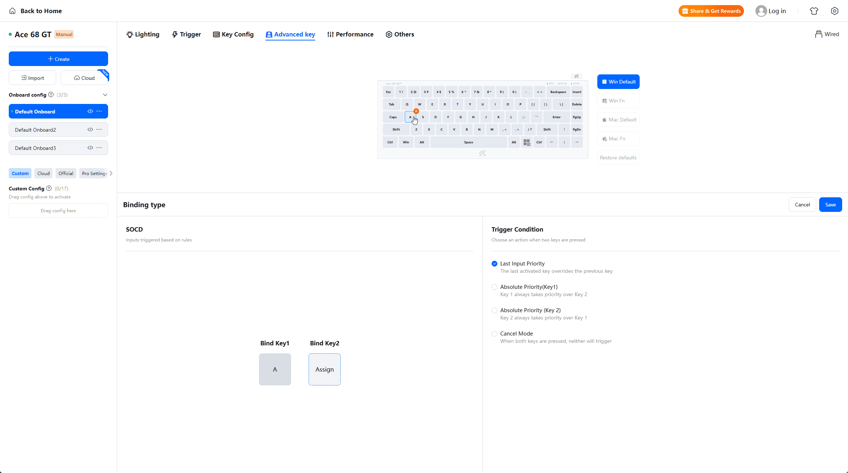Open Cloud configs button

84,78
